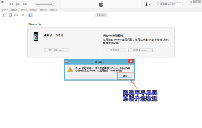Open the 编辑(E) menu
202x128 pixels.
[x=14, y=10]
